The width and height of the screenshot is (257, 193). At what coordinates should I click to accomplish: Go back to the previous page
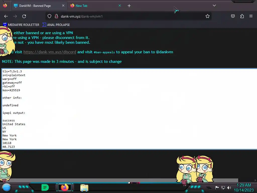(x=6, y=16)
